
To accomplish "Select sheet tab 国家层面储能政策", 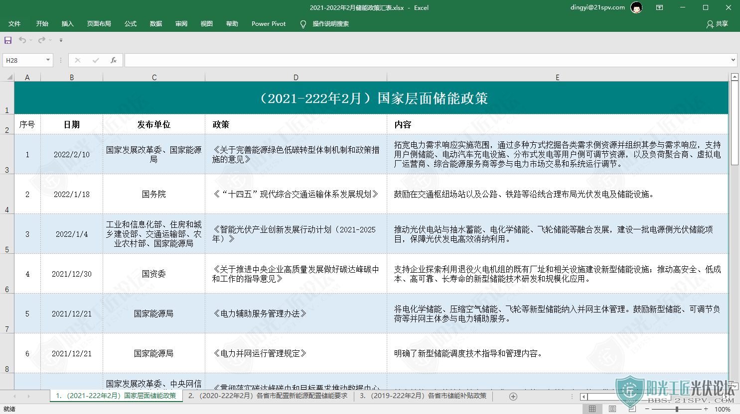I will pyautogui.click(x=116, y=396).
